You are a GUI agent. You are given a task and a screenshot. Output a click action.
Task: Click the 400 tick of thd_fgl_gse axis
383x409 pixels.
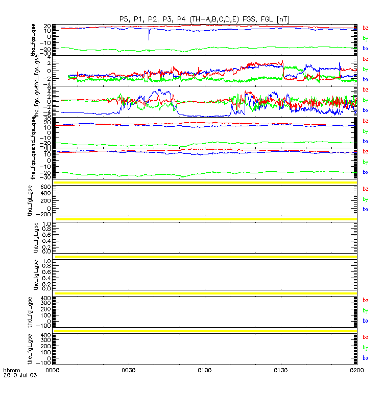click(x=45, y=298)
